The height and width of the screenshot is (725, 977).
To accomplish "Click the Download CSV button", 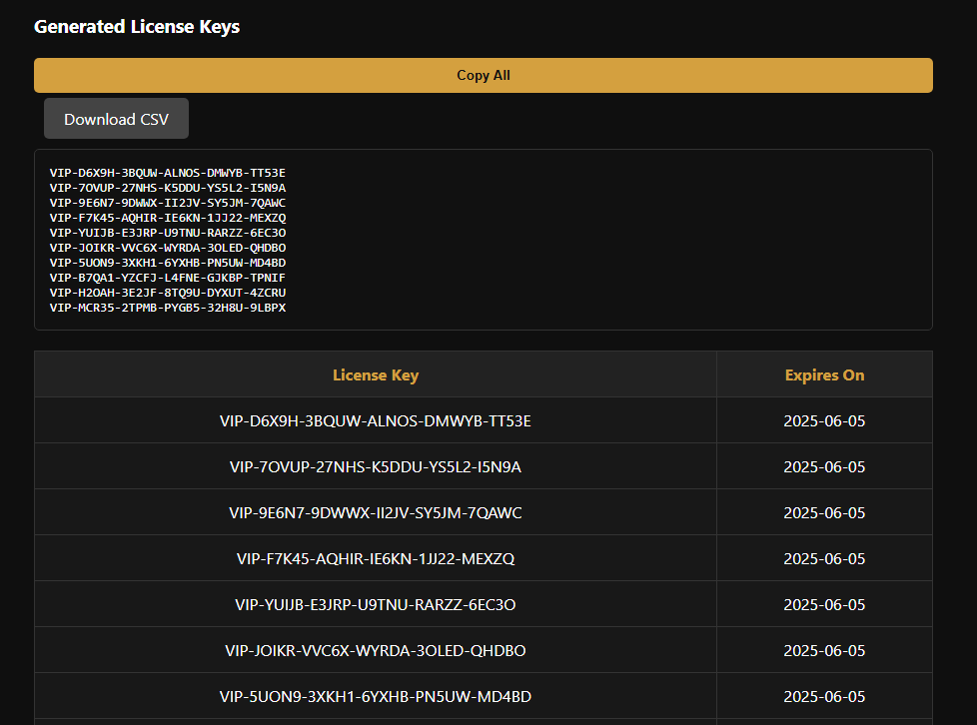I will 116,119.
